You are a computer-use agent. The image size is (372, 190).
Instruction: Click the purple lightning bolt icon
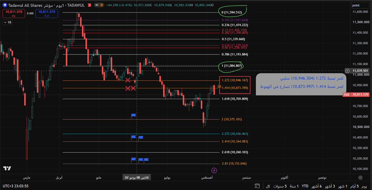[214, 170]
